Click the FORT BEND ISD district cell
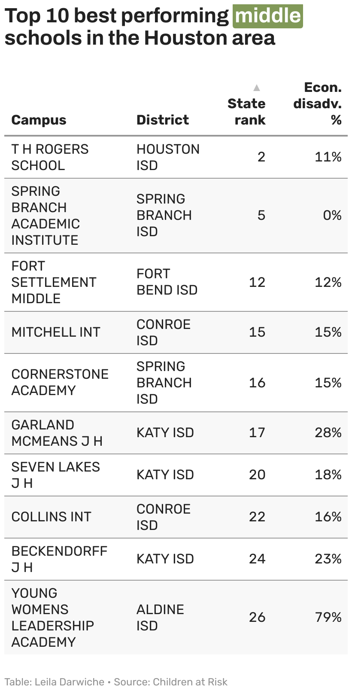The height and width of the screenshot is (694, 352). click(x=167, y=282)
